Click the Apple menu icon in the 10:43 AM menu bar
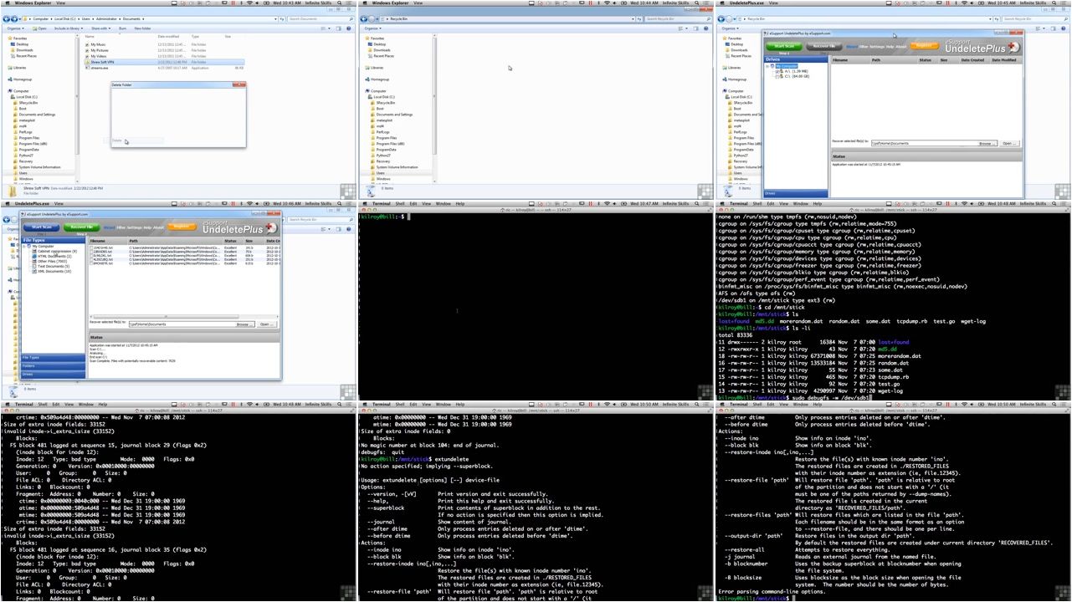The width and height of the screenshot is (1072, 602). (x=6, y=3)
